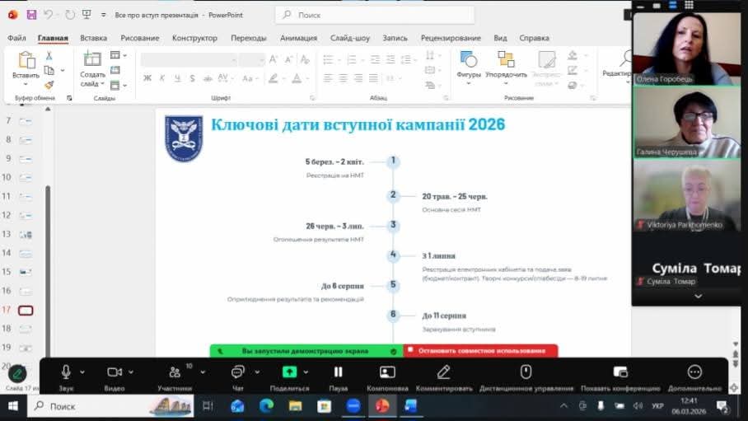Open the Чат chat panel
Screen dimensions: 748x421
(x=238, y=373)
